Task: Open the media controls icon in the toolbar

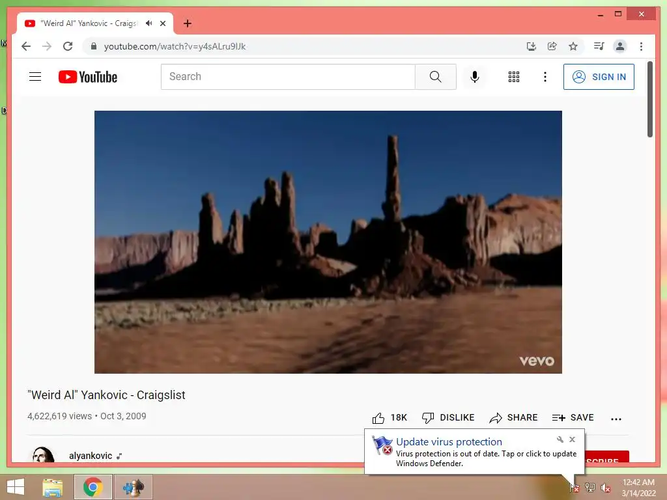Action: tap(599, 46)
